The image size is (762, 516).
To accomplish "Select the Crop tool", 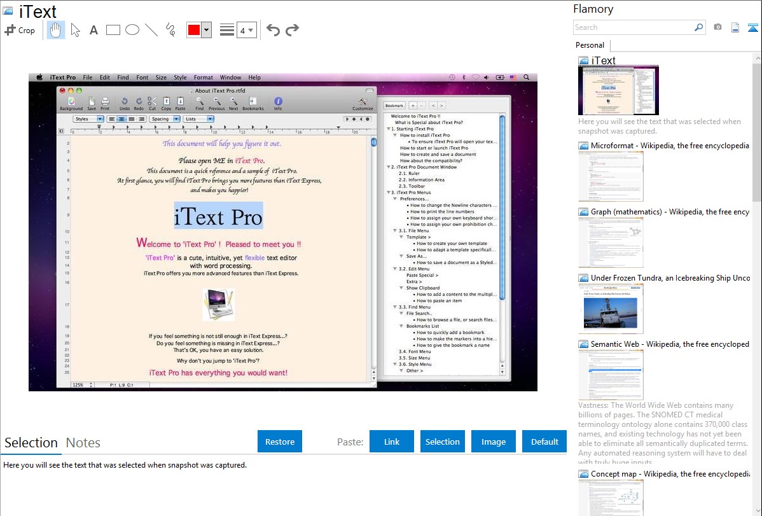I will click(20, 30).
